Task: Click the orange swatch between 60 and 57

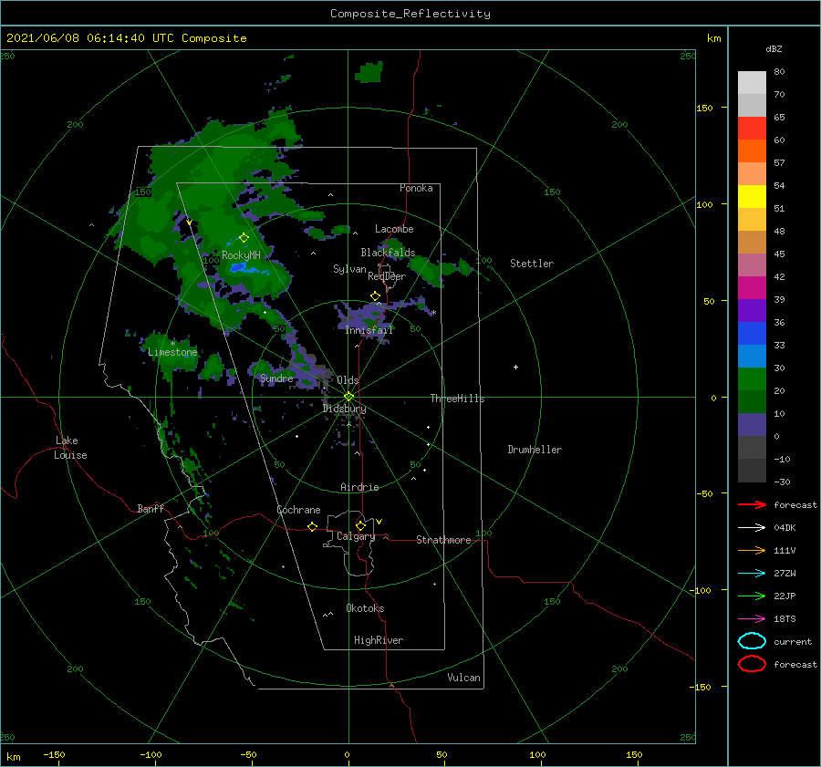Action: pos(752,150)
